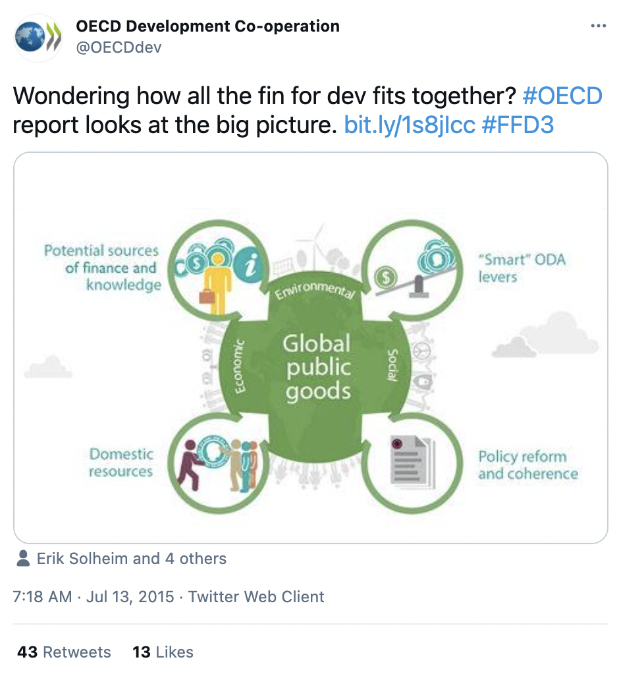
Task: Open the 7:18 AM Jul 13, 2015 timestamp
Action: [x=94, y=597]
